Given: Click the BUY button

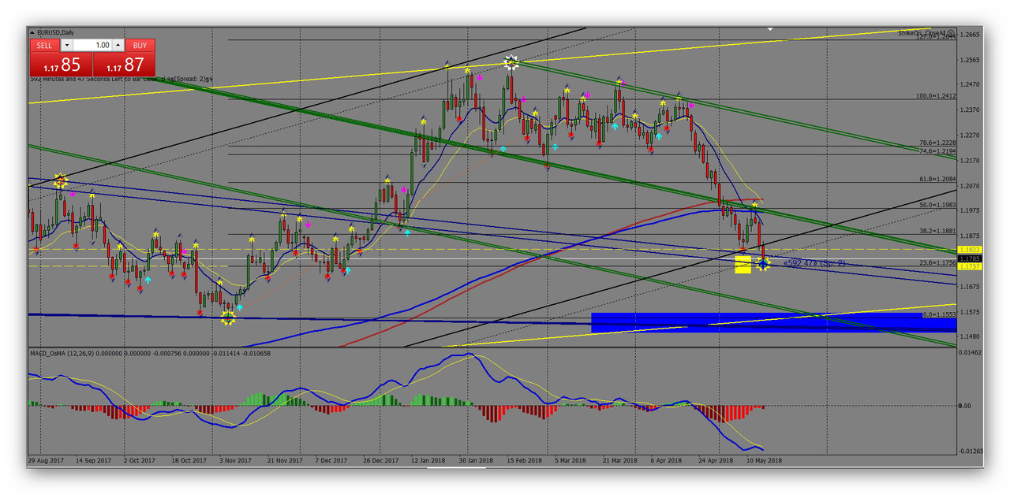Looking at the screenshot, I should (x=140, y=46).
